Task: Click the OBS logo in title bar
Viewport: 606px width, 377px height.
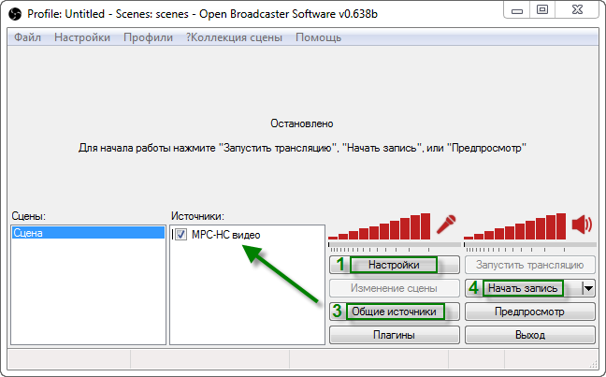Action: pos(15,12)
